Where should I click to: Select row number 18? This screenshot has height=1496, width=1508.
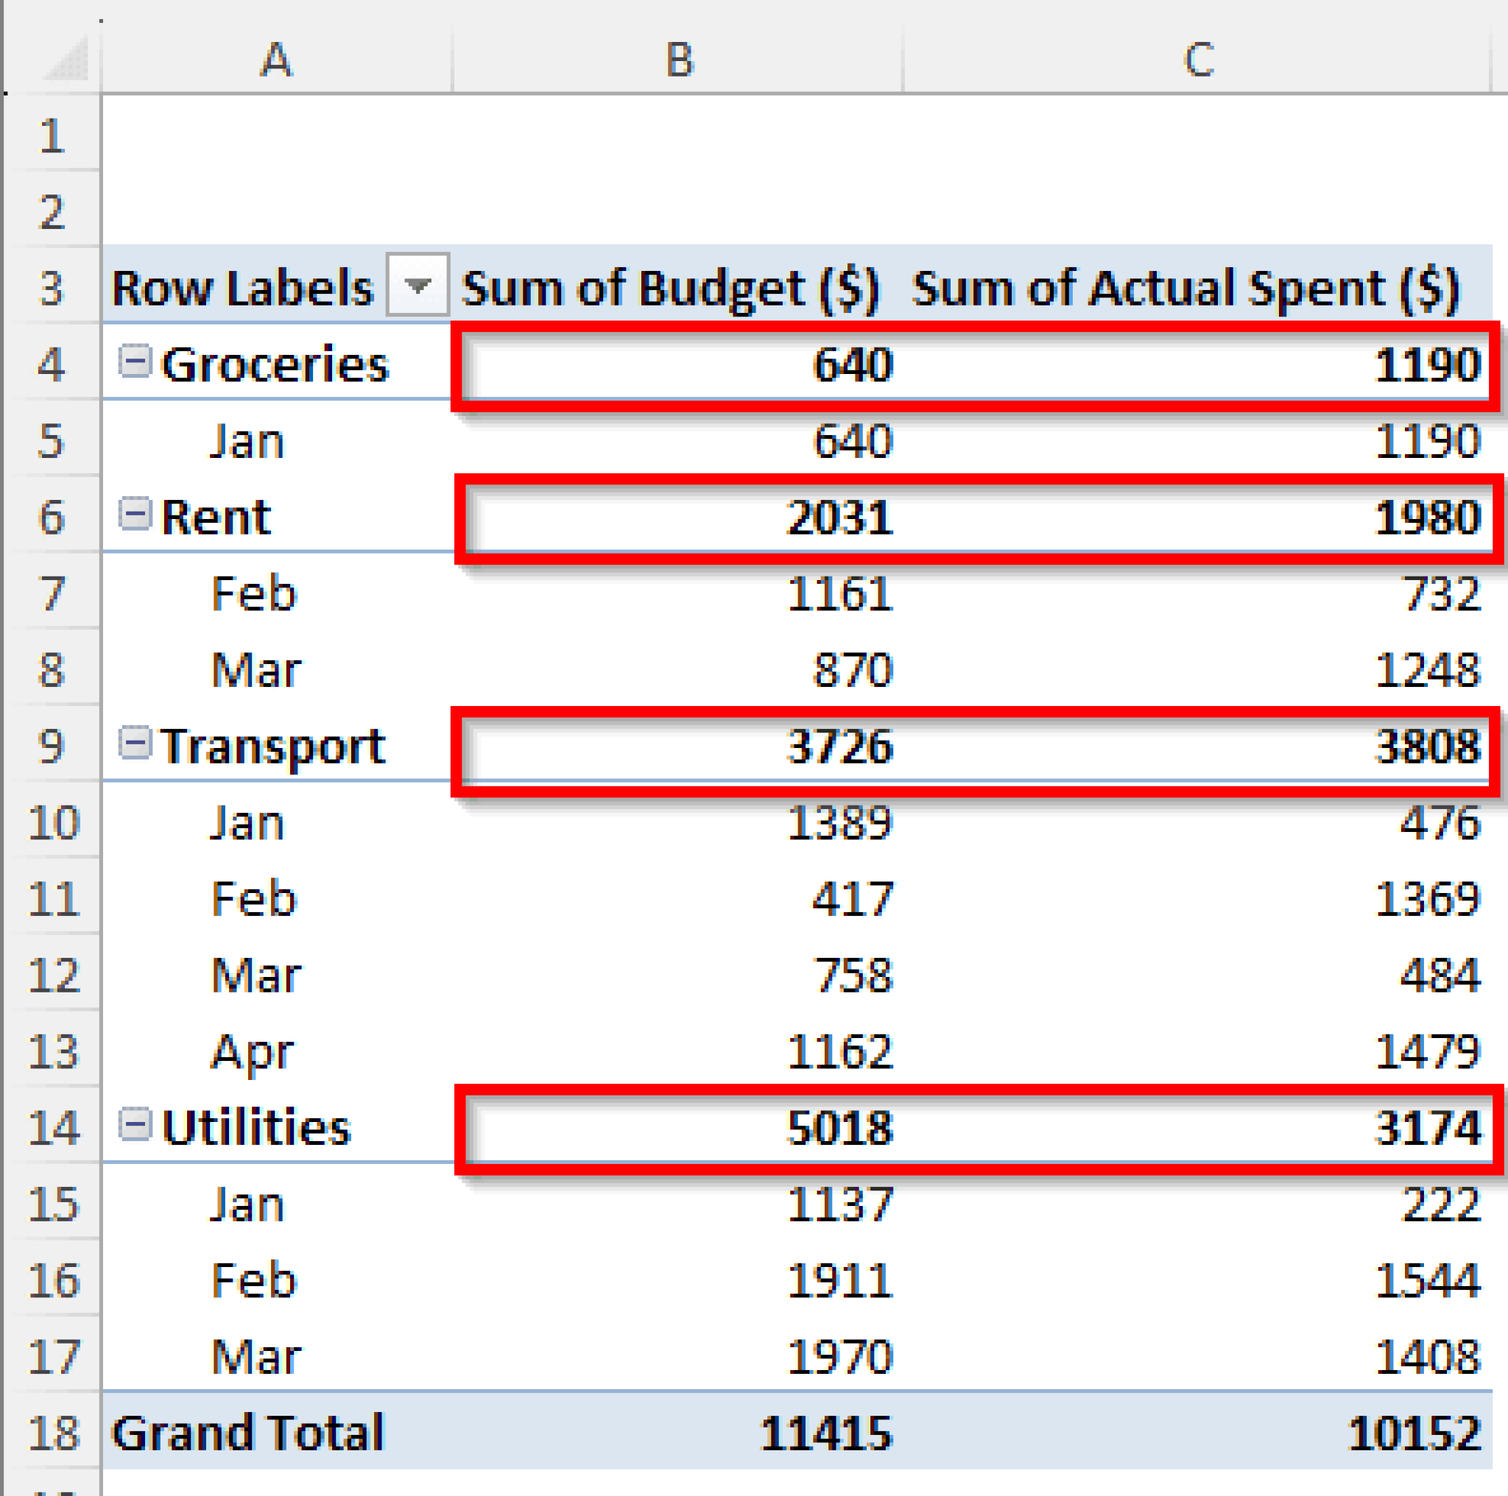point(52,1432)
